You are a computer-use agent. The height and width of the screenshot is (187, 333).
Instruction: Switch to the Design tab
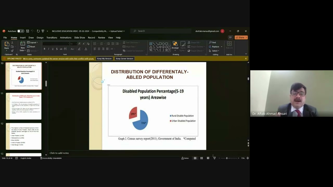click(x=40, y=38)
